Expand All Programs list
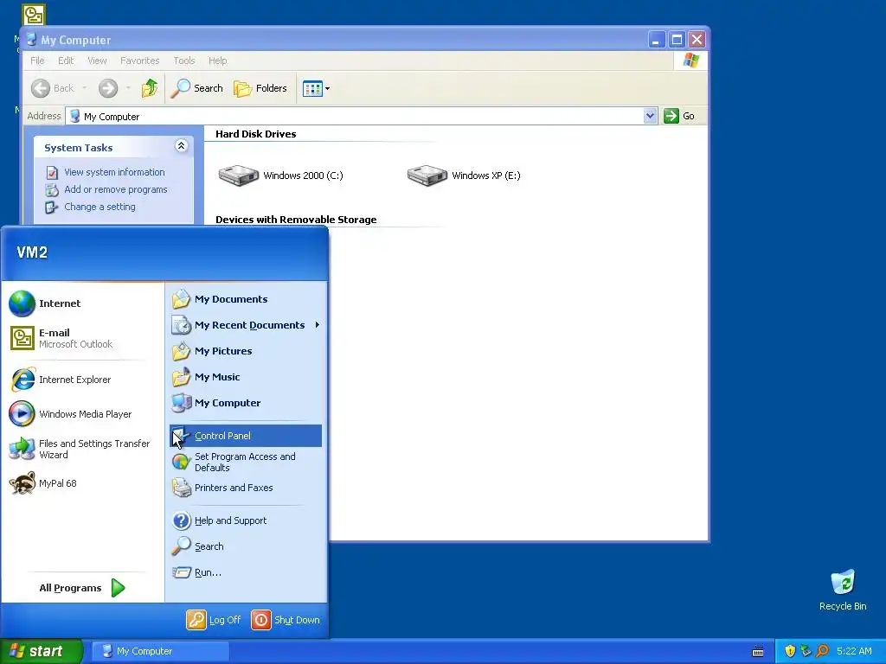The image size is (886, 664). tap(82, 588)
